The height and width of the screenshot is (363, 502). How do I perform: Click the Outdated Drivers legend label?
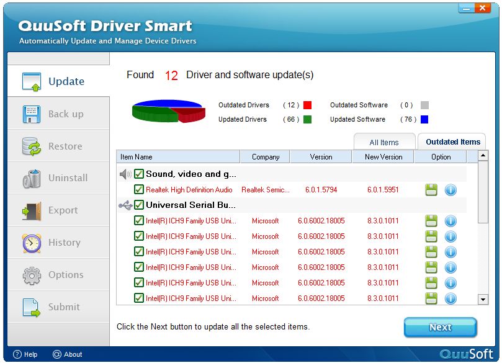[244, 105]
